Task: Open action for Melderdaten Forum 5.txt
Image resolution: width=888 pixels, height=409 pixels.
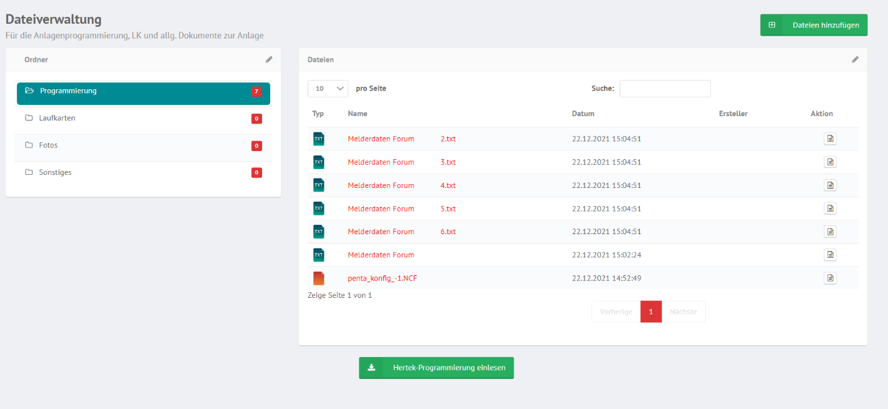Action: [830, 208]
